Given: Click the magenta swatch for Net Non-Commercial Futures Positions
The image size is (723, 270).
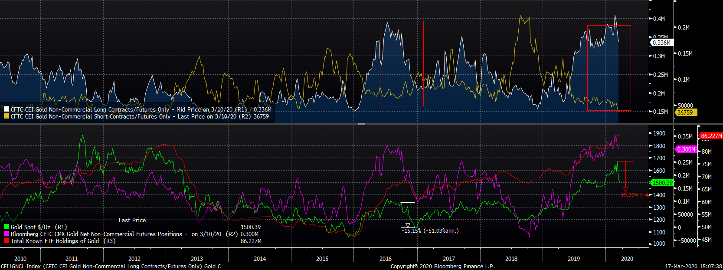Looking at the screenshot, I should click(x=7, y=234).
